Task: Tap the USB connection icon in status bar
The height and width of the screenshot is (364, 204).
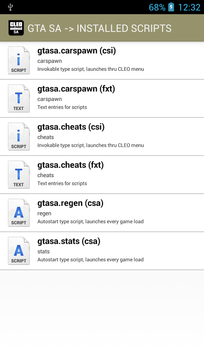Action: [10, 7]
